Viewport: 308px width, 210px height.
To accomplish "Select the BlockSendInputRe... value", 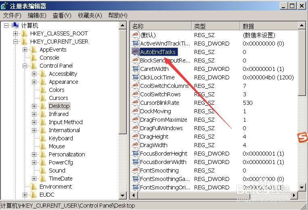I will (165, 60).
